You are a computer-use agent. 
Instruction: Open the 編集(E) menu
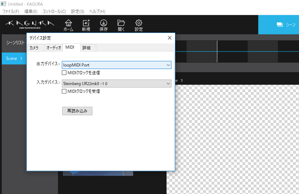pos(31,12)
